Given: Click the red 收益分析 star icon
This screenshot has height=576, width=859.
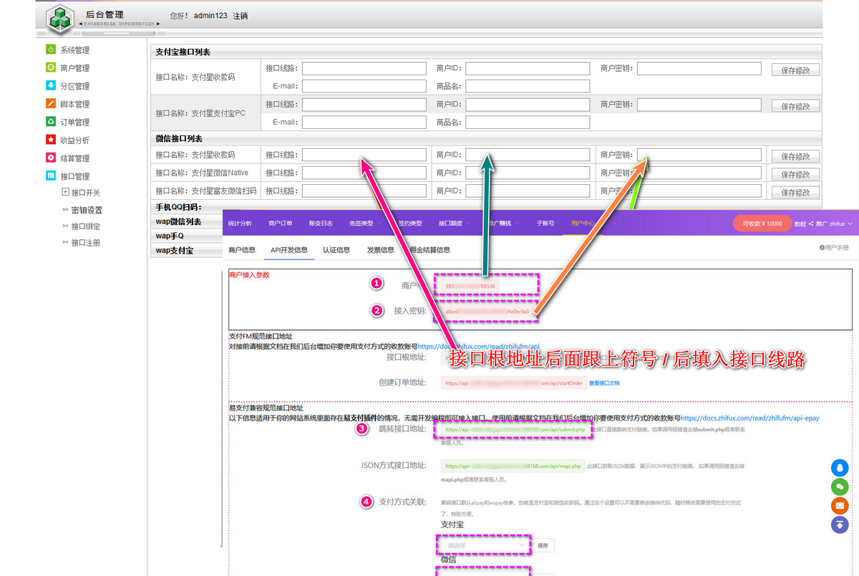Looking at the screenshot, I should click(x=51, y=140).
